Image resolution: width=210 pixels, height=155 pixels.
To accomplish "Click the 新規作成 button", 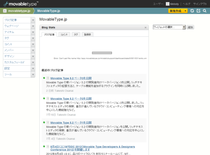I will click(176, 11).
